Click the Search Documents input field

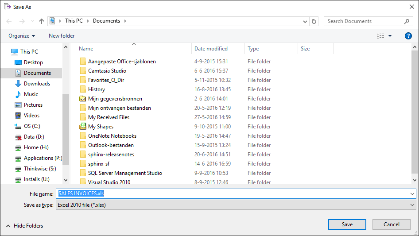[363, 21]
